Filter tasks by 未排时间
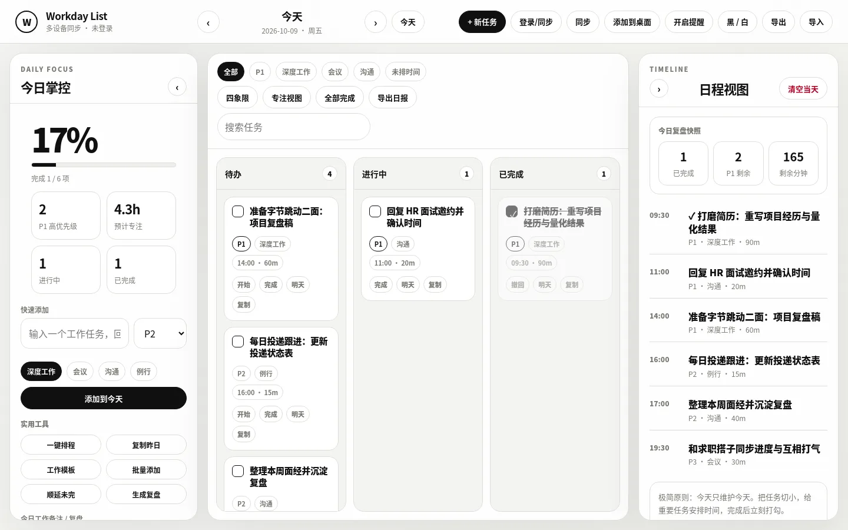848x530 pixels. coord(406,72)
